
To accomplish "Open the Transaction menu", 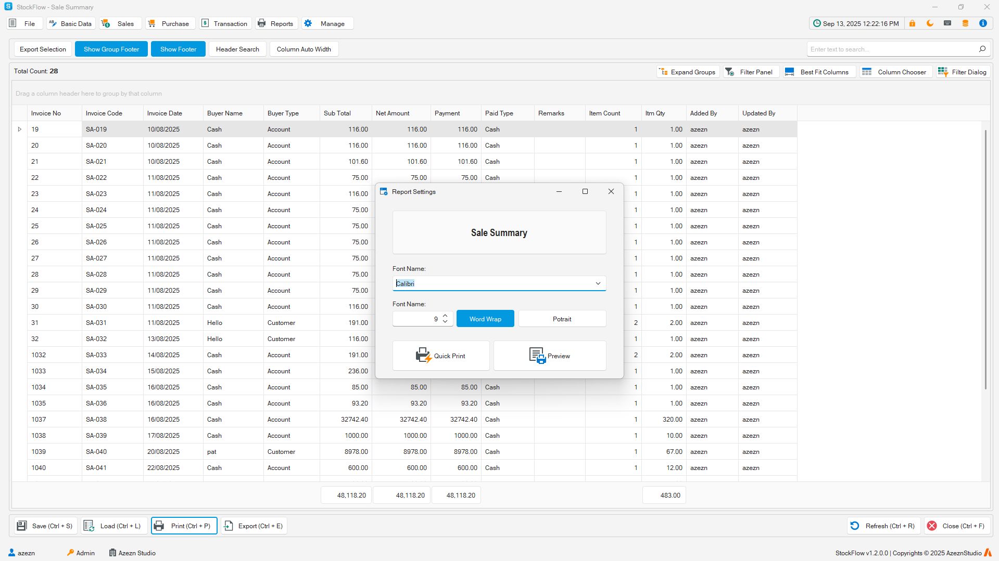I will tap(225, 24).
